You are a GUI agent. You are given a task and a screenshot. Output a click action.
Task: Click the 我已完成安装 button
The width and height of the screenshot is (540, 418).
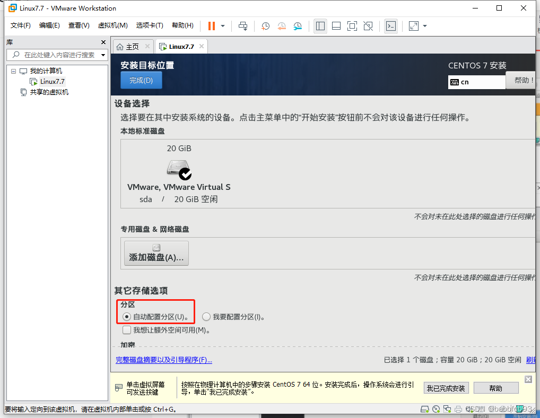(x=446, y=388)
